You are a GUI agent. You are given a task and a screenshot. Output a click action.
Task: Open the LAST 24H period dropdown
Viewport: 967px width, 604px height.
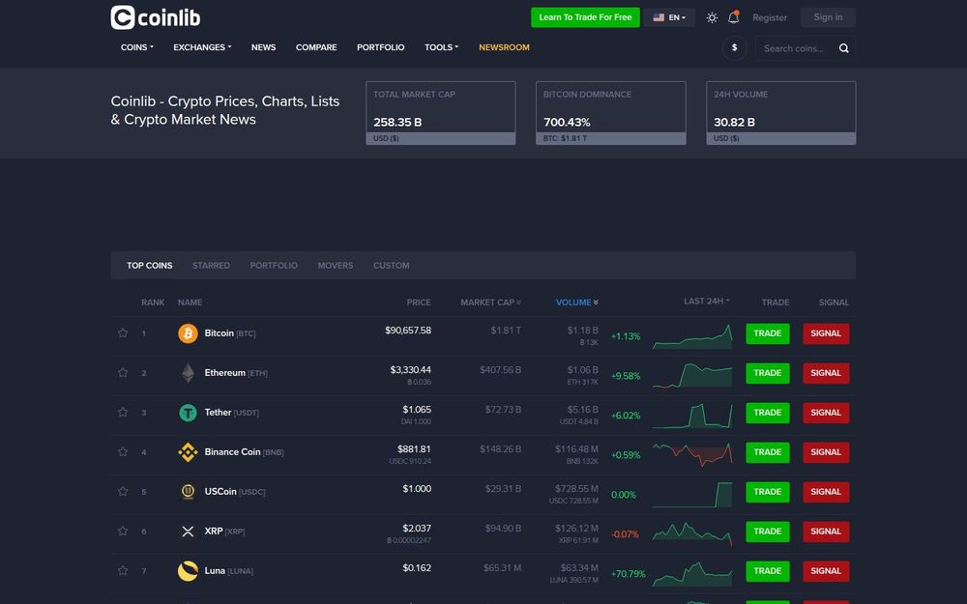tap(707, 301)
